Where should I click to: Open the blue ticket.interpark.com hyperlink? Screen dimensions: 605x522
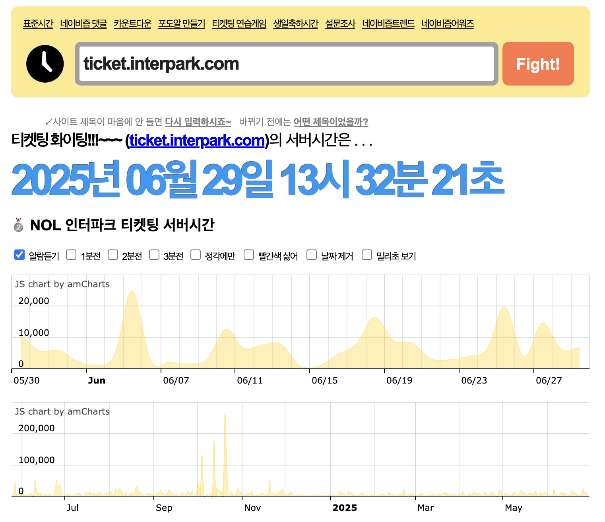197,140
